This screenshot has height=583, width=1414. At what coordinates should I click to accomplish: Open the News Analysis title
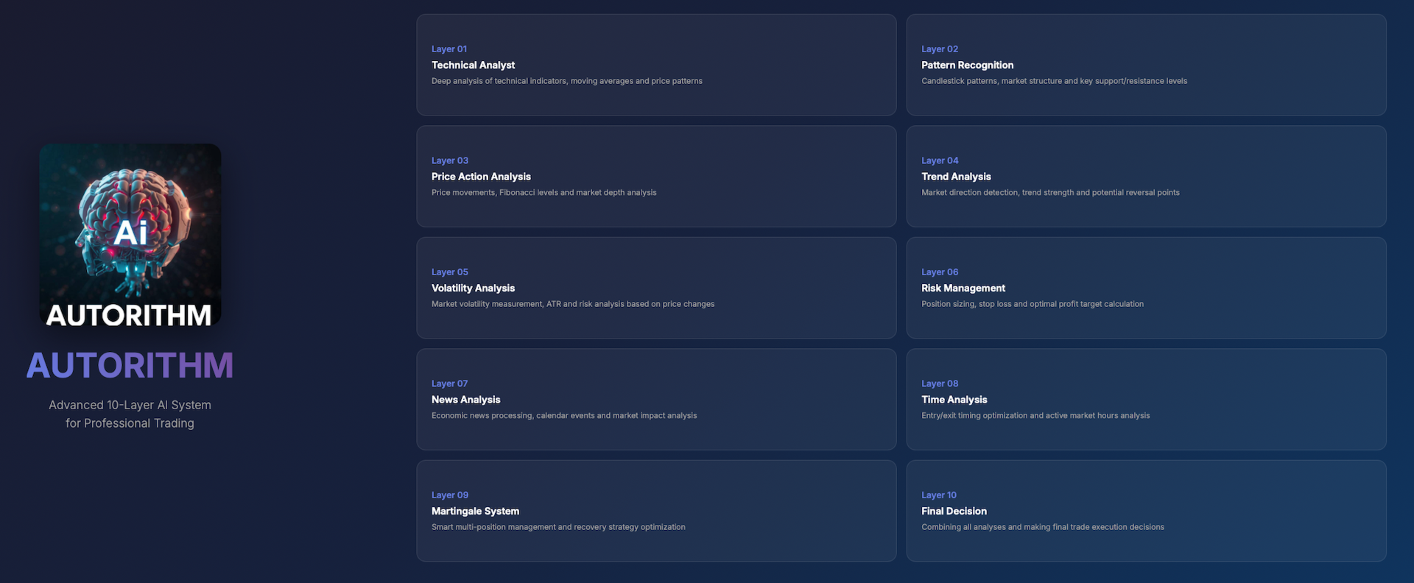pyautogui.click(x=465, y=400)
